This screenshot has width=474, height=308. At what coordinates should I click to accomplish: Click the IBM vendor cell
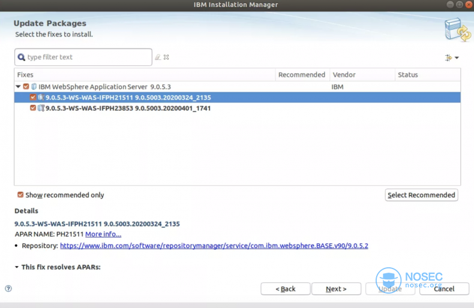337,87
